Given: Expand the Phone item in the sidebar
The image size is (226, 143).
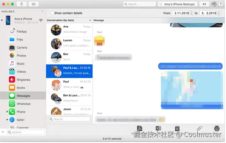Looking at the screenshot, I should point(7,112).
